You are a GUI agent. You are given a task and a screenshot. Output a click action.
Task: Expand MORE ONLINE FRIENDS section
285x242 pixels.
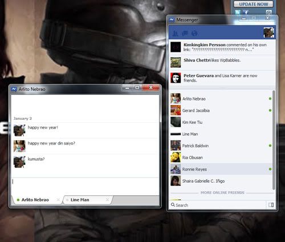[222, 192]
